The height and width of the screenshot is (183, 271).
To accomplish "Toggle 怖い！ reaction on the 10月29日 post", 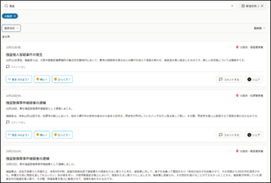I will (42, 135).
